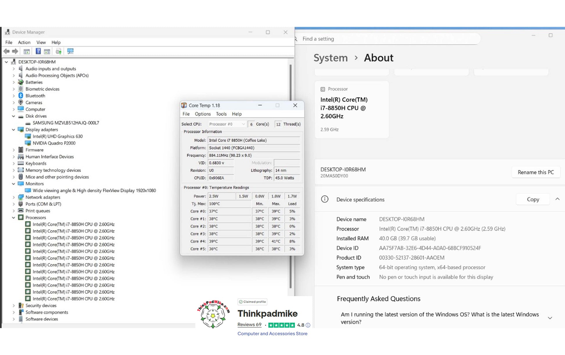Click the Rename this PC button
This screenshot has width=565, height=355.
point(535,172)
